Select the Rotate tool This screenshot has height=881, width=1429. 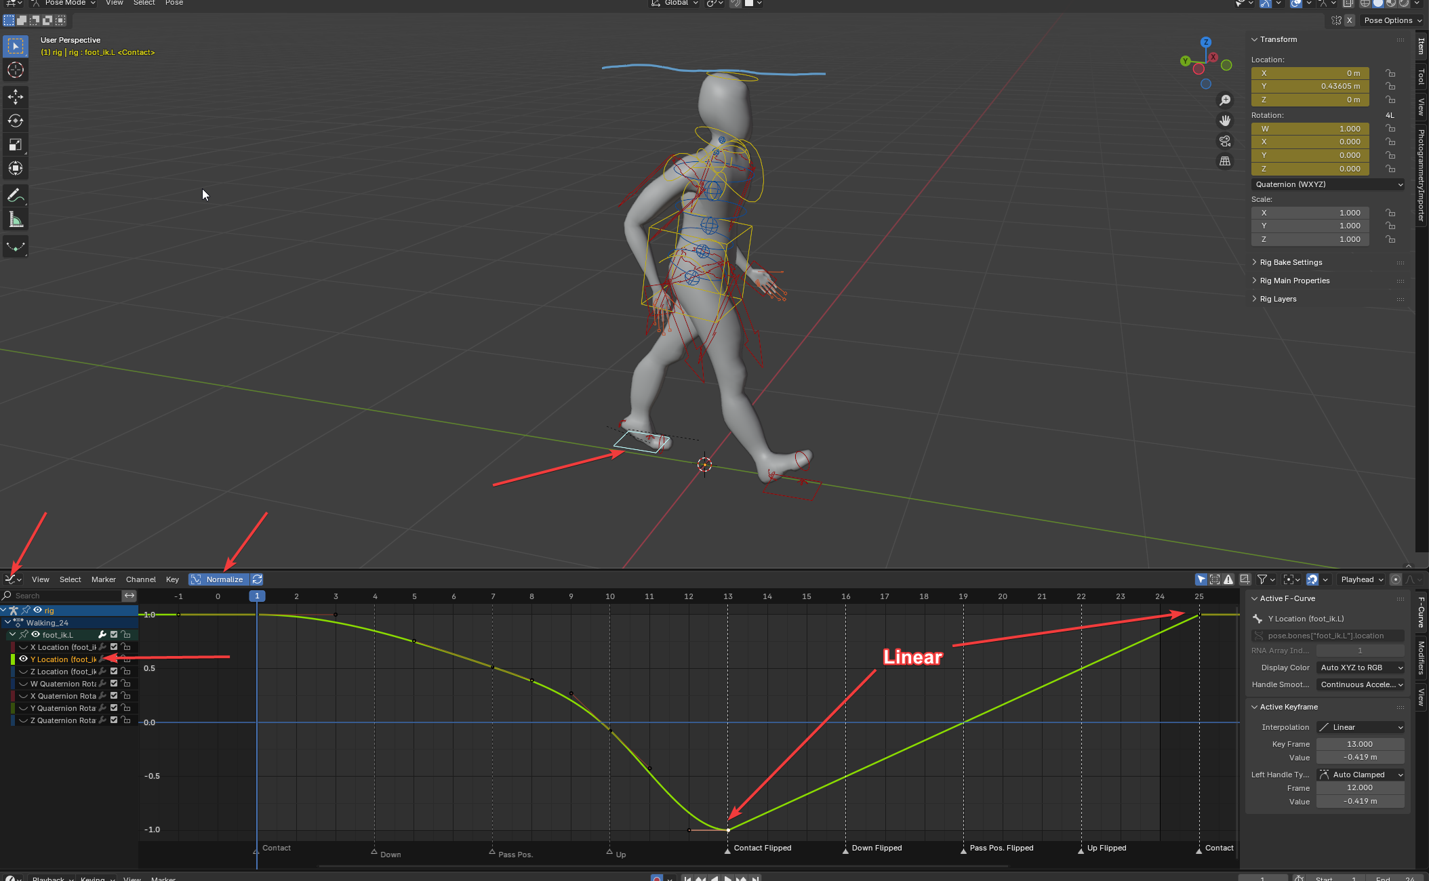pyautogui.click(x=15, y=121)
